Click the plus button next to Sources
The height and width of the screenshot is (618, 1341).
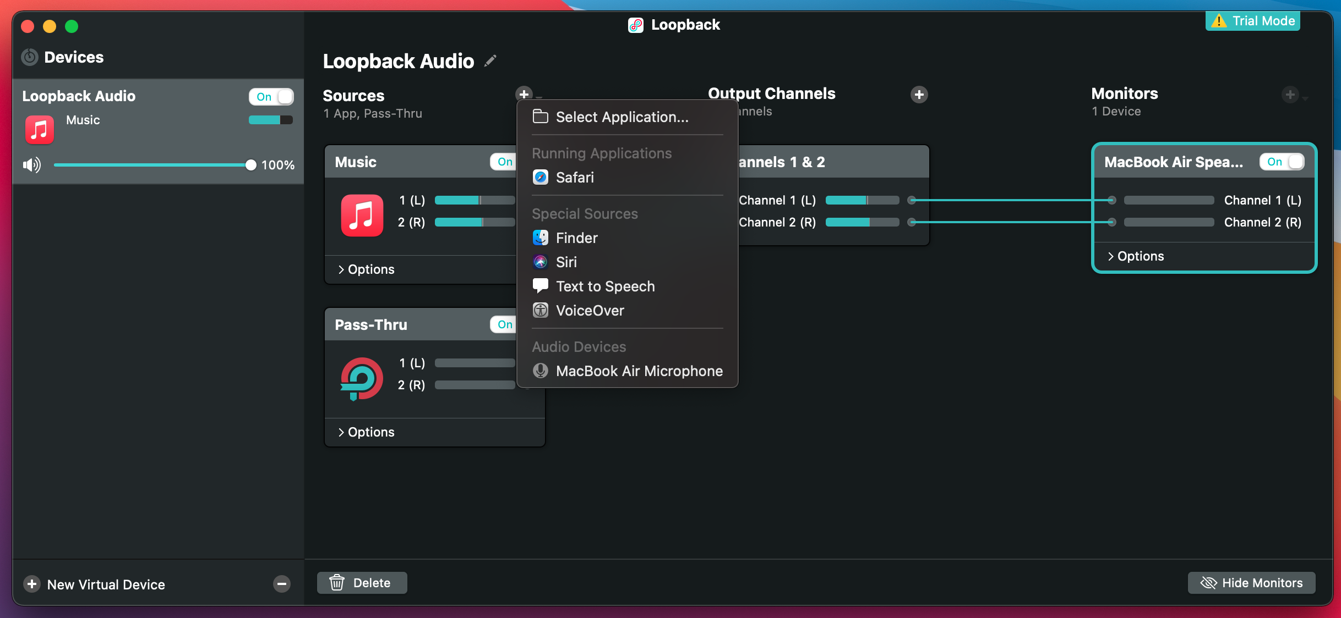pyautogui.click(x=524, y=94)
